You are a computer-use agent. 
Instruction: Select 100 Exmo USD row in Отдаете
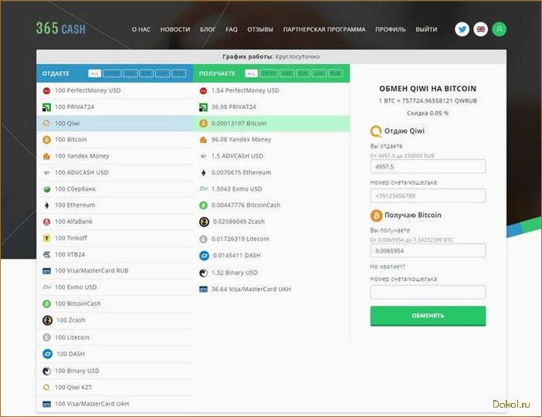coord(115,287)
